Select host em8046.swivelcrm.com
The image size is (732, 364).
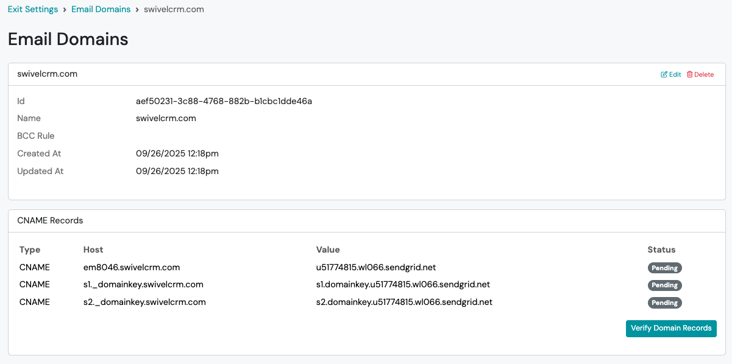[132, 267]
